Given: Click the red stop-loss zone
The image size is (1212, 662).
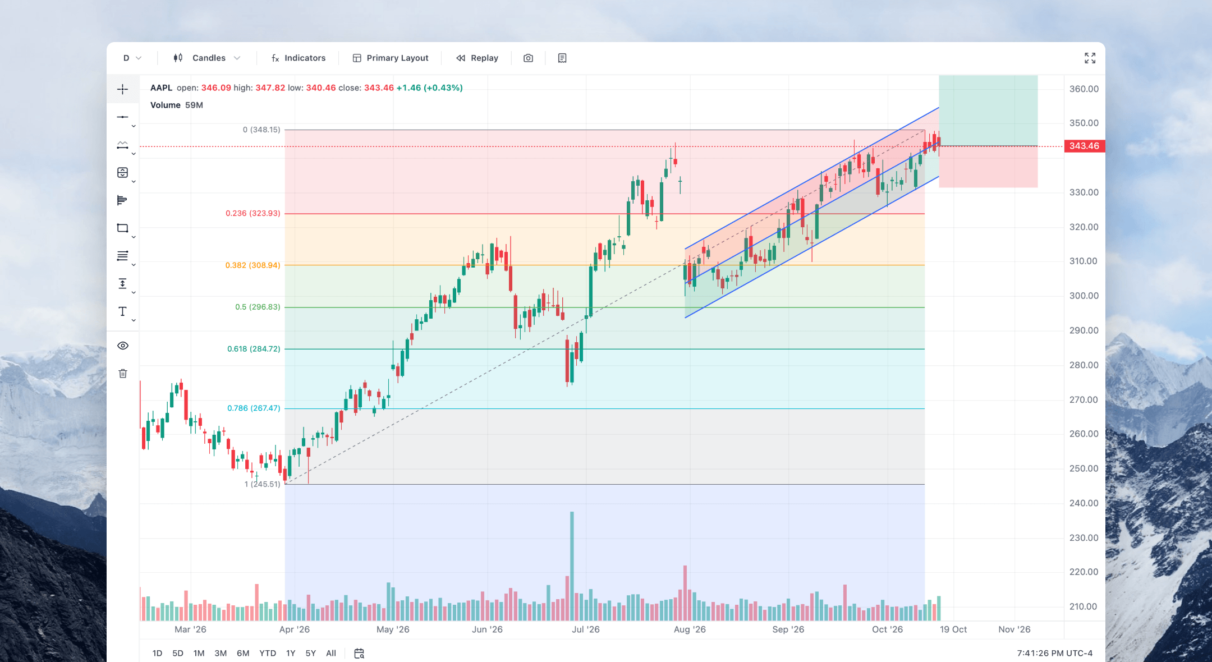Looking at the screenshot, I should [988, 167].
